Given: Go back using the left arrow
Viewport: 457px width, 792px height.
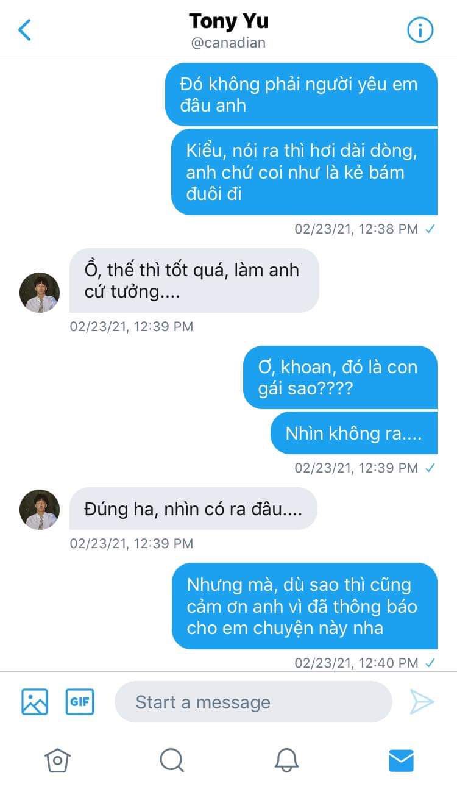Looking at the screenshot, I should (x=25, y=29).
